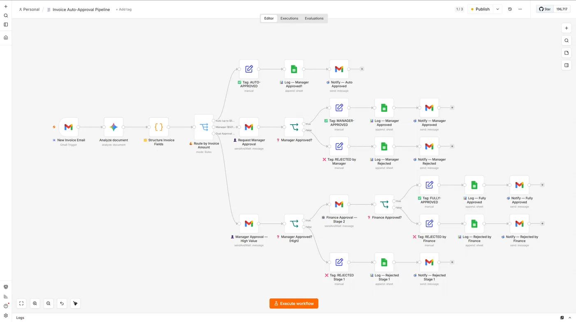Zoom in on the canvas
Screen dimensions: 576x322
click(x=35, y=303)
